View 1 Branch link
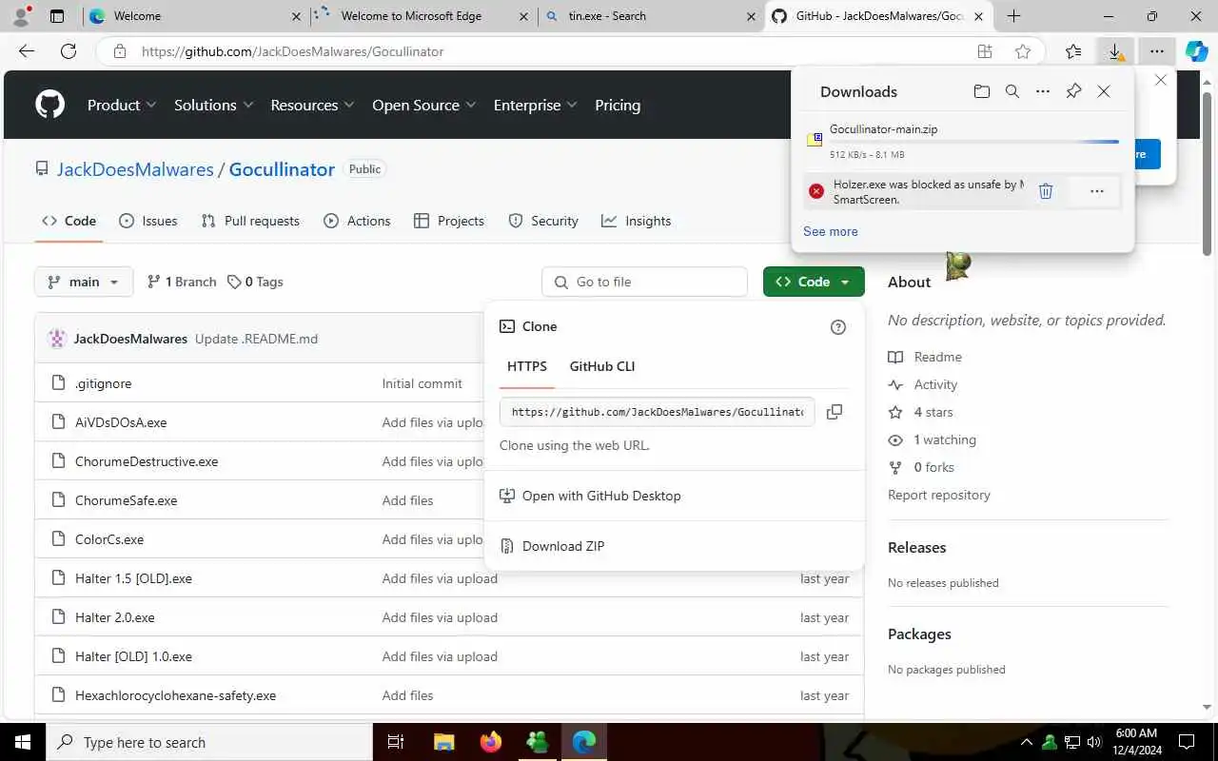 point(182,282)
